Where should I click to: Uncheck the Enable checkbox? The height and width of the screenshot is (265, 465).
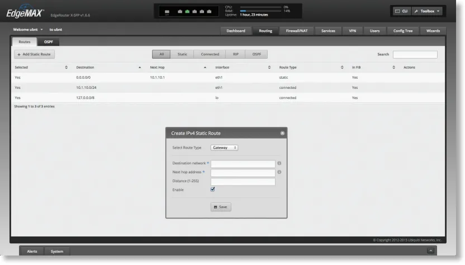click(213, 190)
